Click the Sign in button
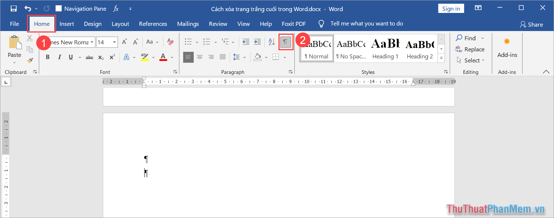 coord(451,8)
